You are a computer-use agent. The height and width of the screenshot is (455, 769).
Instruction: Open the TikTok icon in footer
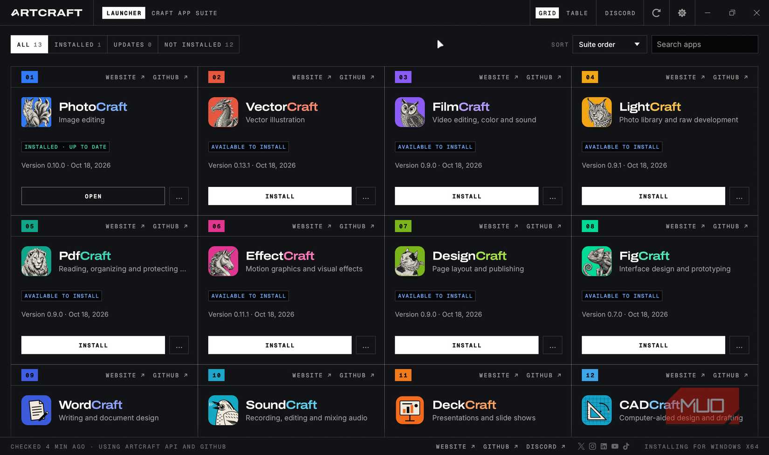[x=626, y=446]
